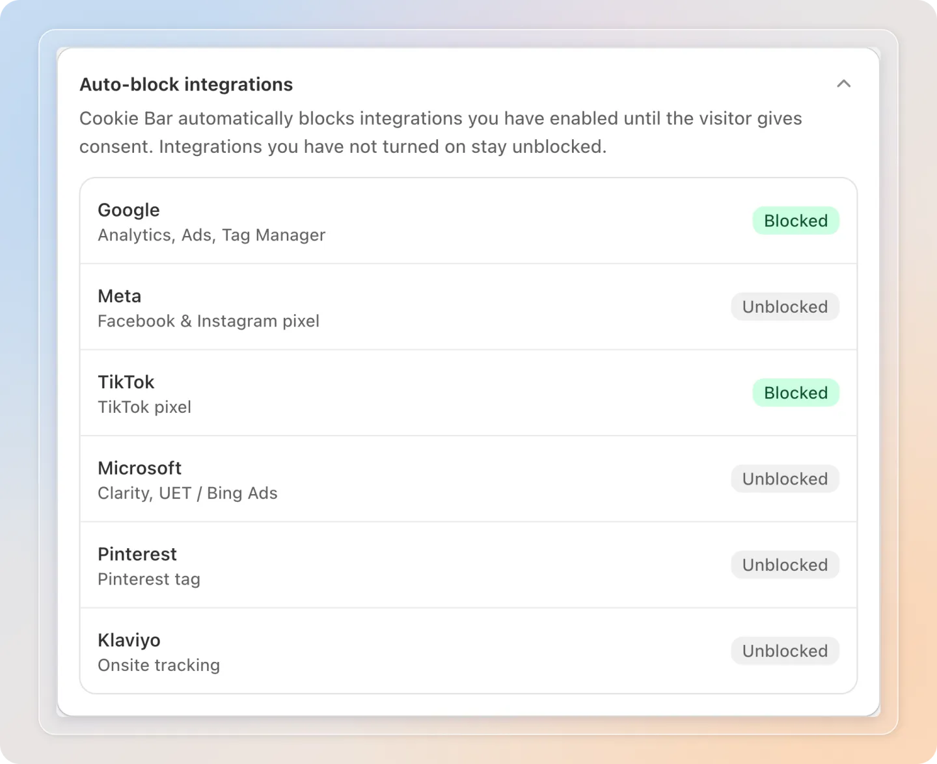Screen dimensions: 937x764
Task: Click the Auto-block integrations heading
Action: (x=186, y=85)
